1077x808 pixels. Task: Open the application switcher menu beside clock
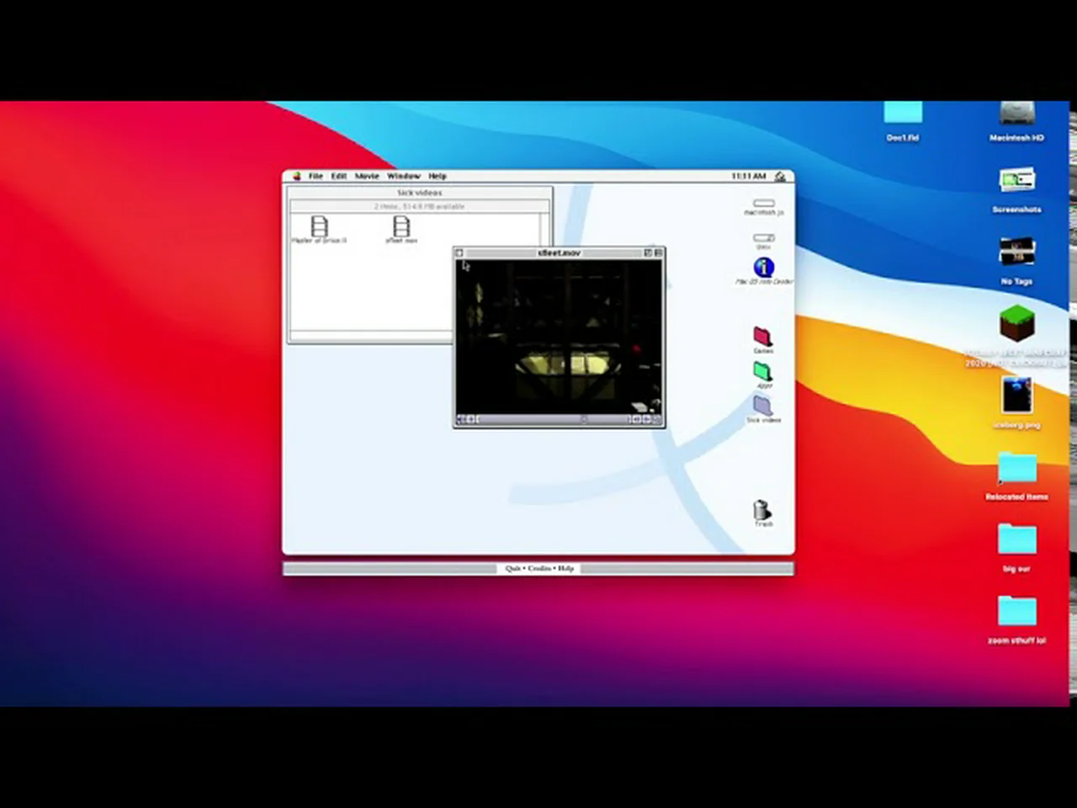pyautogui.click(x=780, y=176)
